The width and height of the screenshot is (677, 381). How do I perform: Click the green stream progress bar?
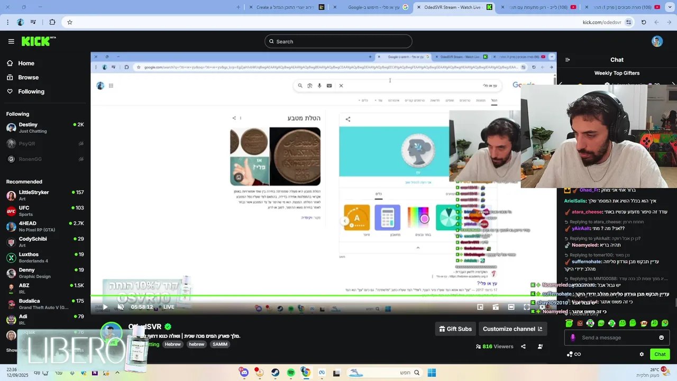click(x=323, y=296)
